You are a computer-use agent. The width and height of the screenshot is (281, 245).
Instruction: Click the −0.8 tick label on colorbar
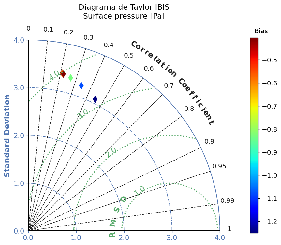click(x=270, y=129)
